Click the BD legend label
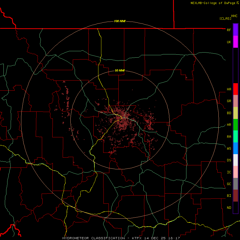This screenshot has width=240, height=240. tap(229, 113)
